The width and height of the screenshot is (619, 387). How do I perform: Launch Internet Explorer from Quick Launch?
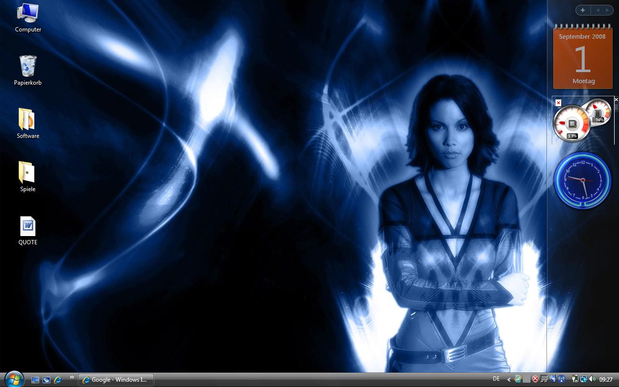[x=58, y=380]
